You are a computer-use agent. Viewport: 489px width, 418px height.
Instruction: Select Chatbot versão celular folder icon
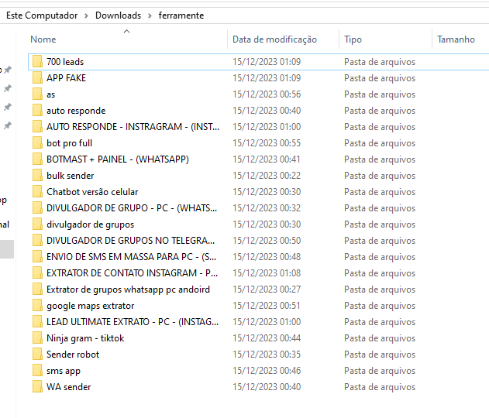click(37, 191)
